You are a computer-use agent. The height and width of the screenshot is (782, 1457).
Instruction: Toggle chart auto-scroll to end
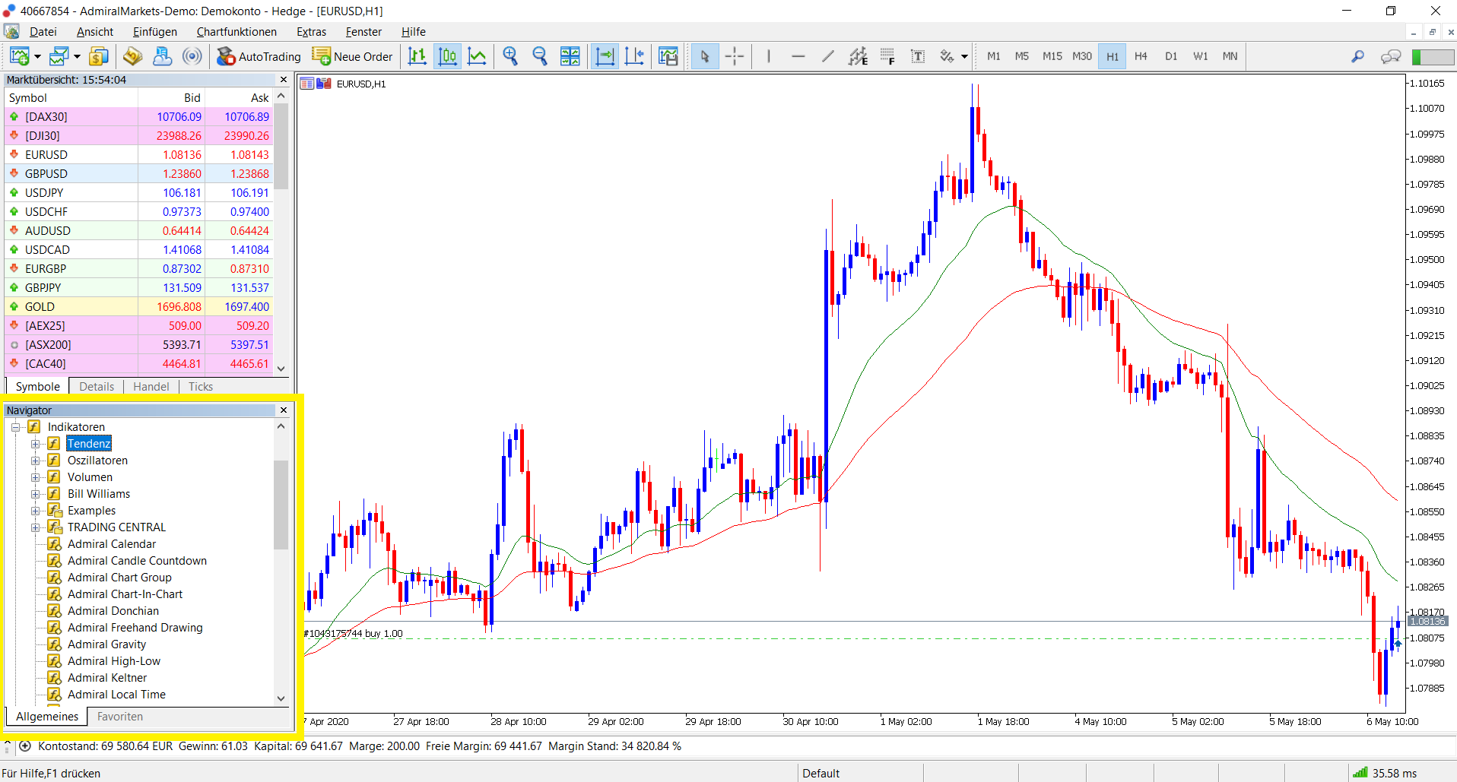point(605,56)
